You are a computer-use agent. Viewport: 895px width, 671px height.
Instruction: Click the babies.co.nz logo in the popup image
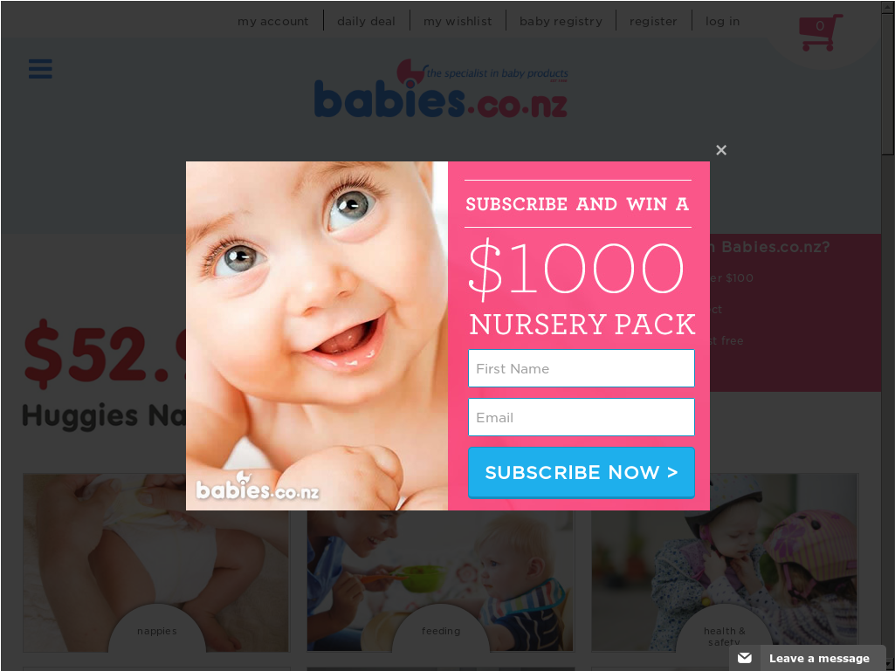257,486
